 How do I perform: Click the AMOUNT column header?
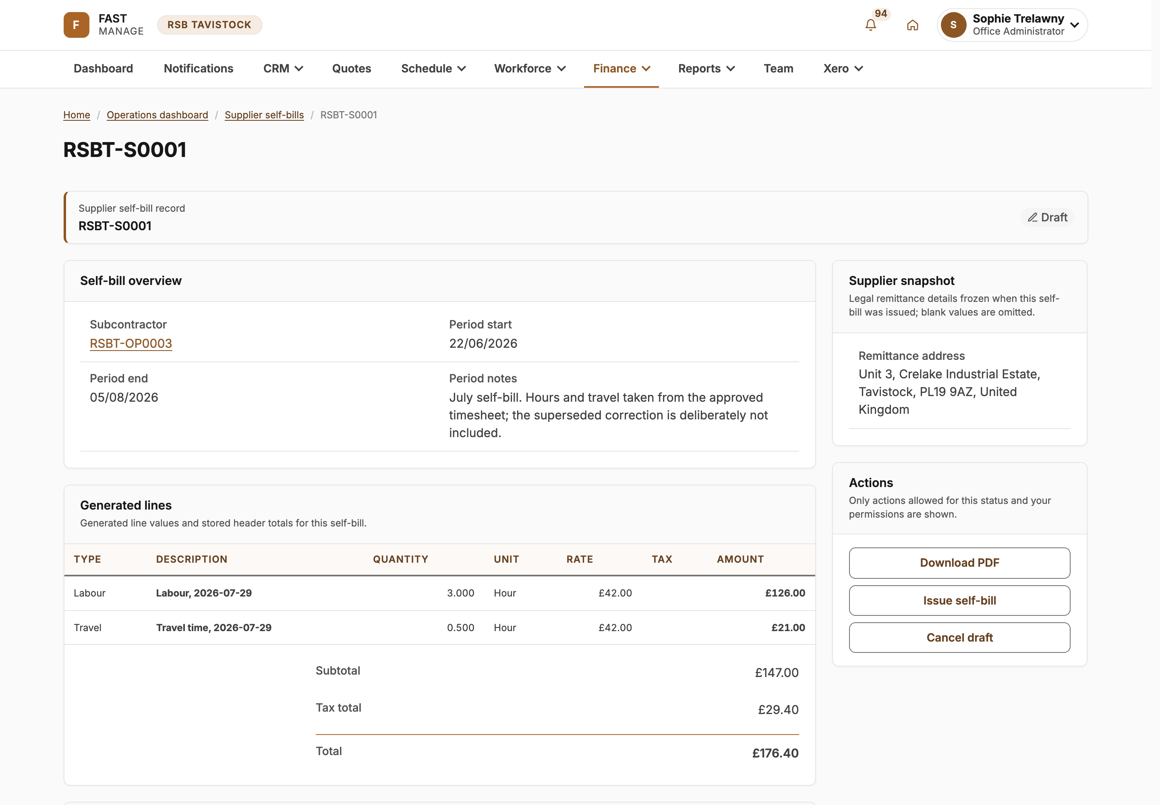pos(740,559)
